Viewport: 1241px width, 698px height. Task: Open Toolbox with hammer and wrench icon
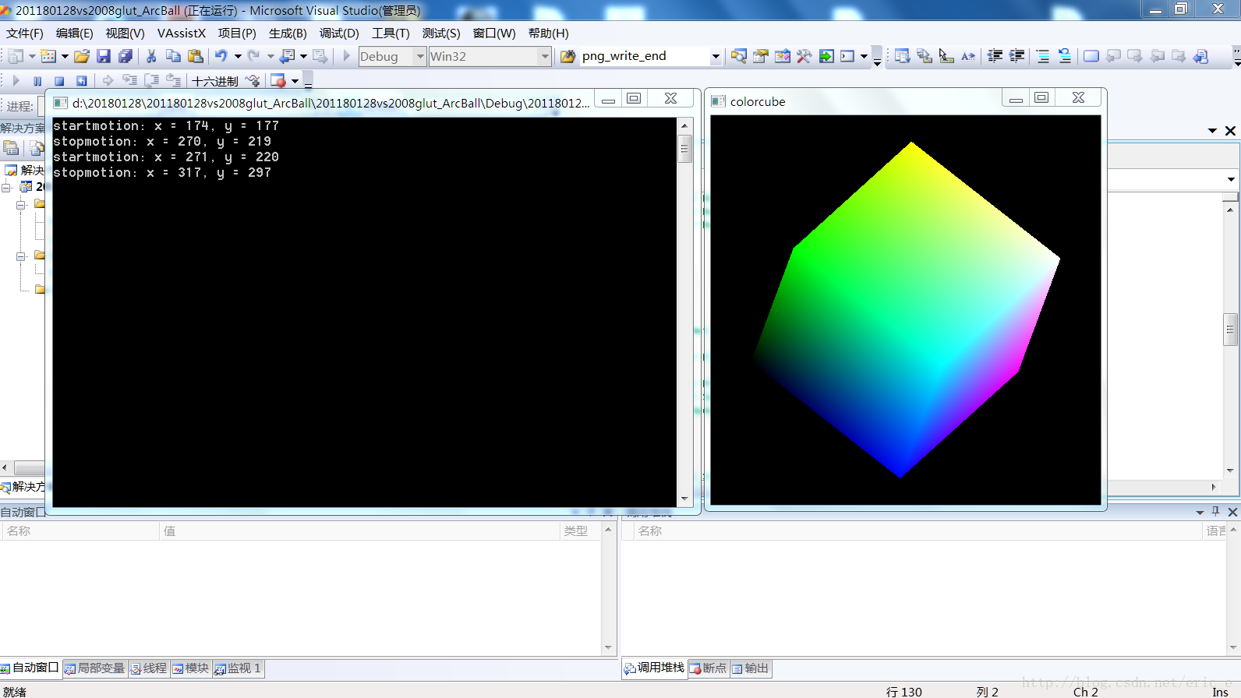pyautogui.click(x=804, y=56)
